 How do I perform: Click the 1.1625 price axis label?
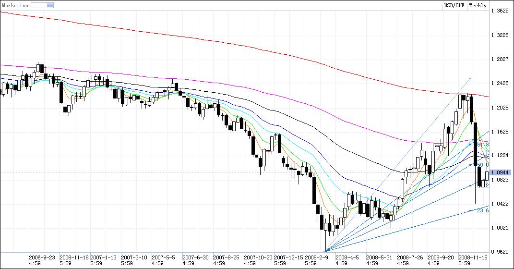[x=500, y=132]
